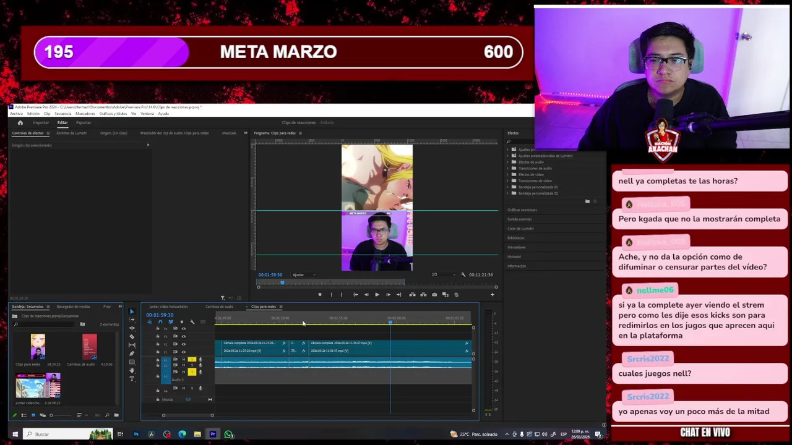The image size is (792, 445).
Task: Click the Extract button in the Program monitor
Action: click(x=423, y=294)
